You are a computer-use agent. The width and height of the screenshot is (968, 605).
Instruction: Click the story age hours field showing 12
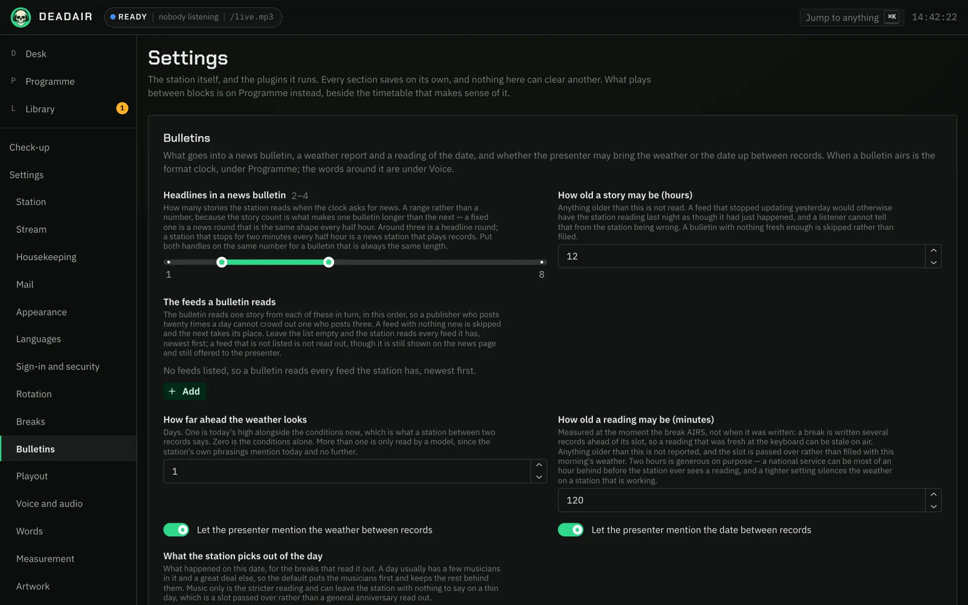point(742,256)
